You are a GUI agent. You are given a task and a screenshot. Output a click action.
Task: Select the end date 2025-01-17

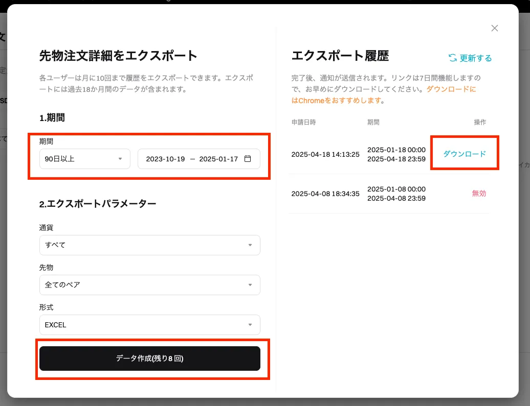pos(218,159)
